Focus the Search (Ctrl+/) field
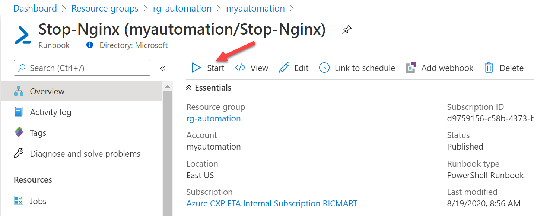The image size is (534, 216). point(82,68)
